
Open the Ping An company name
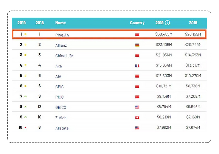point(62,35)
